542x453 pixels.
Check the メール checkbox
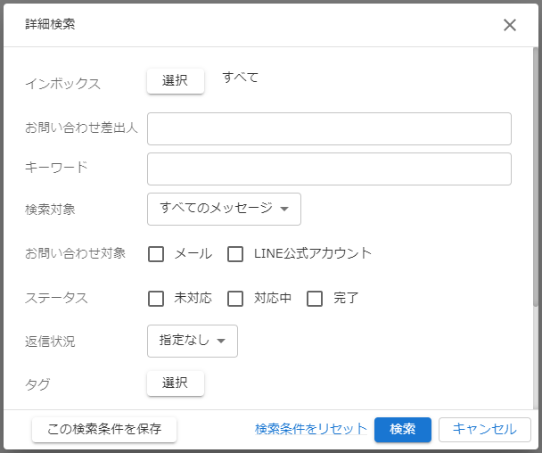coord(156,254)
